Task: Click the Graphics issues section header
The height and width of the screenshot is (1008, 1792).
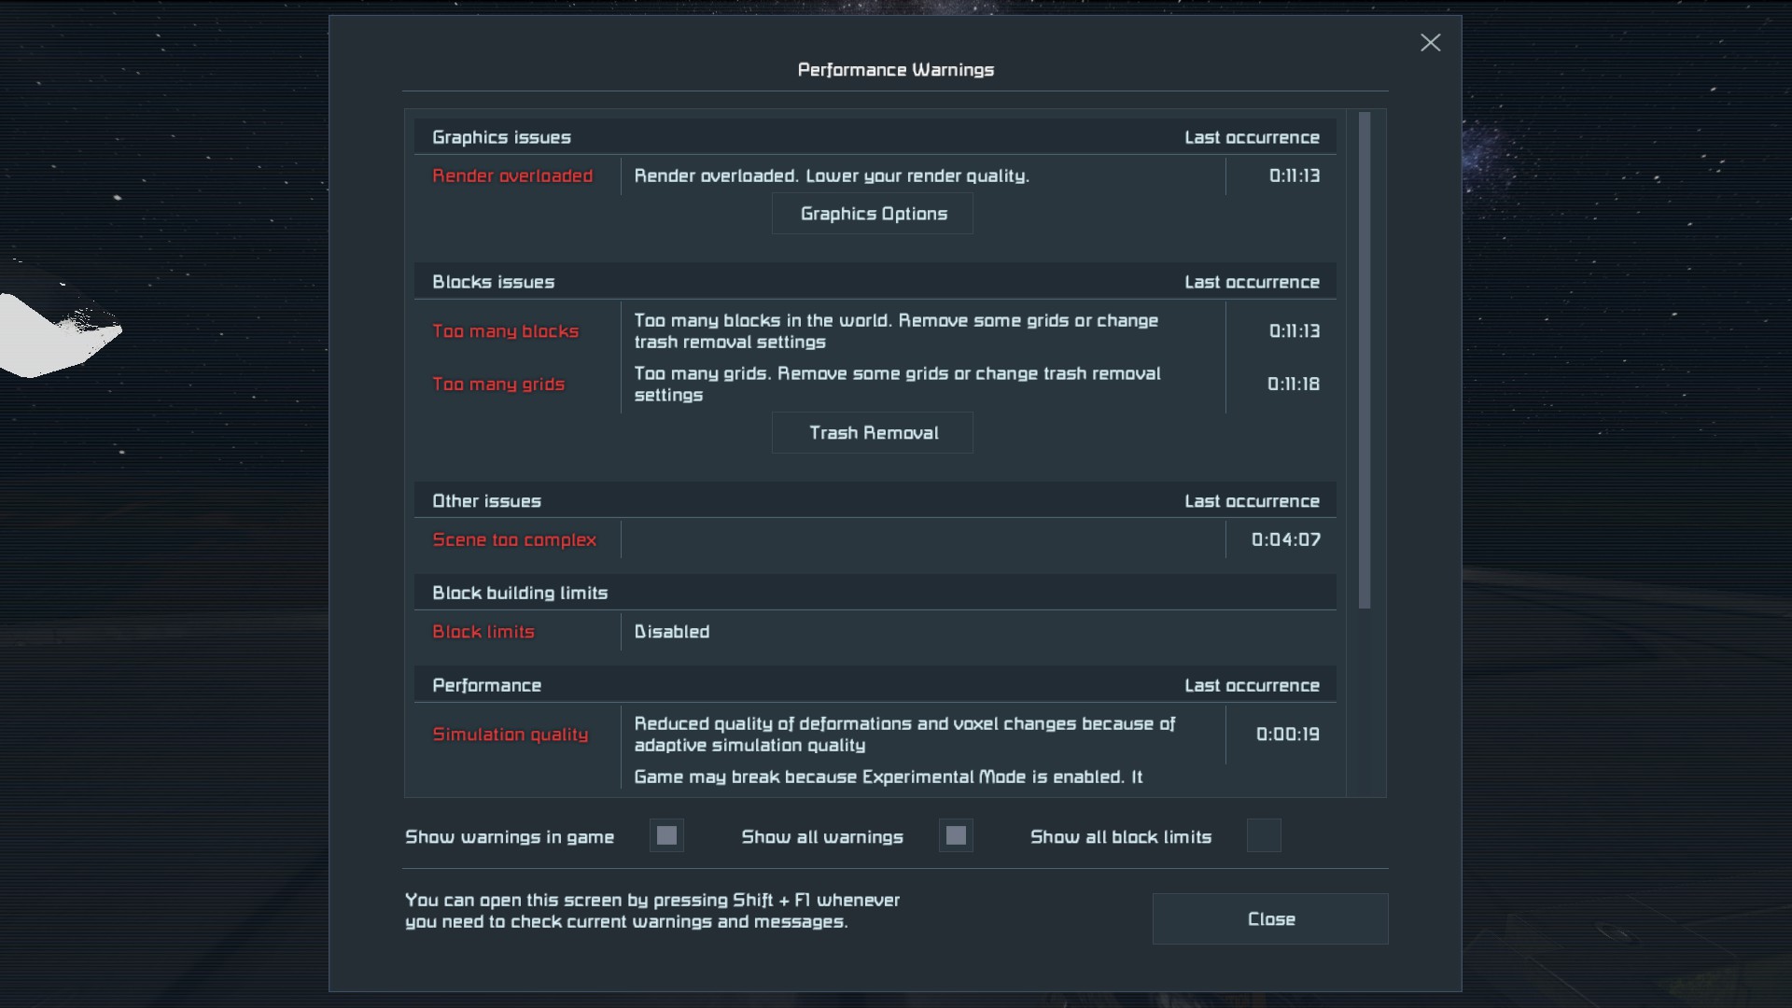Action: 501,137
